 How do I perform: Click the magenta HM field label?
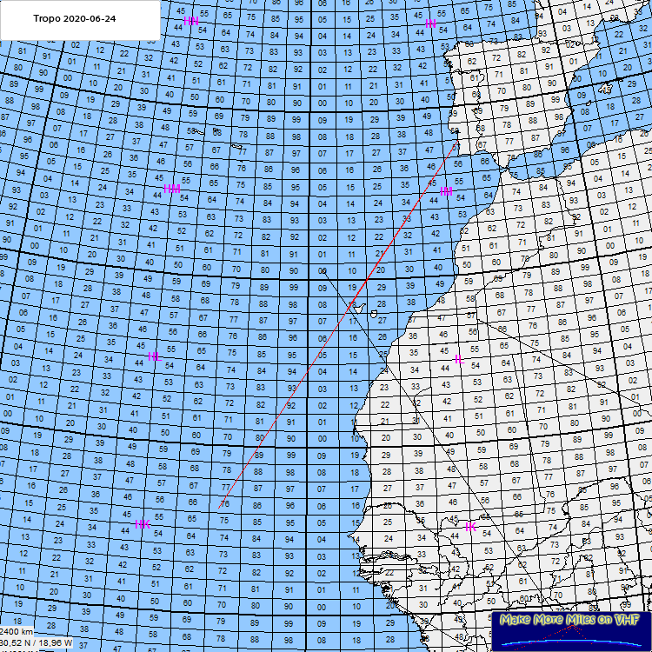(x=172, y=189)
